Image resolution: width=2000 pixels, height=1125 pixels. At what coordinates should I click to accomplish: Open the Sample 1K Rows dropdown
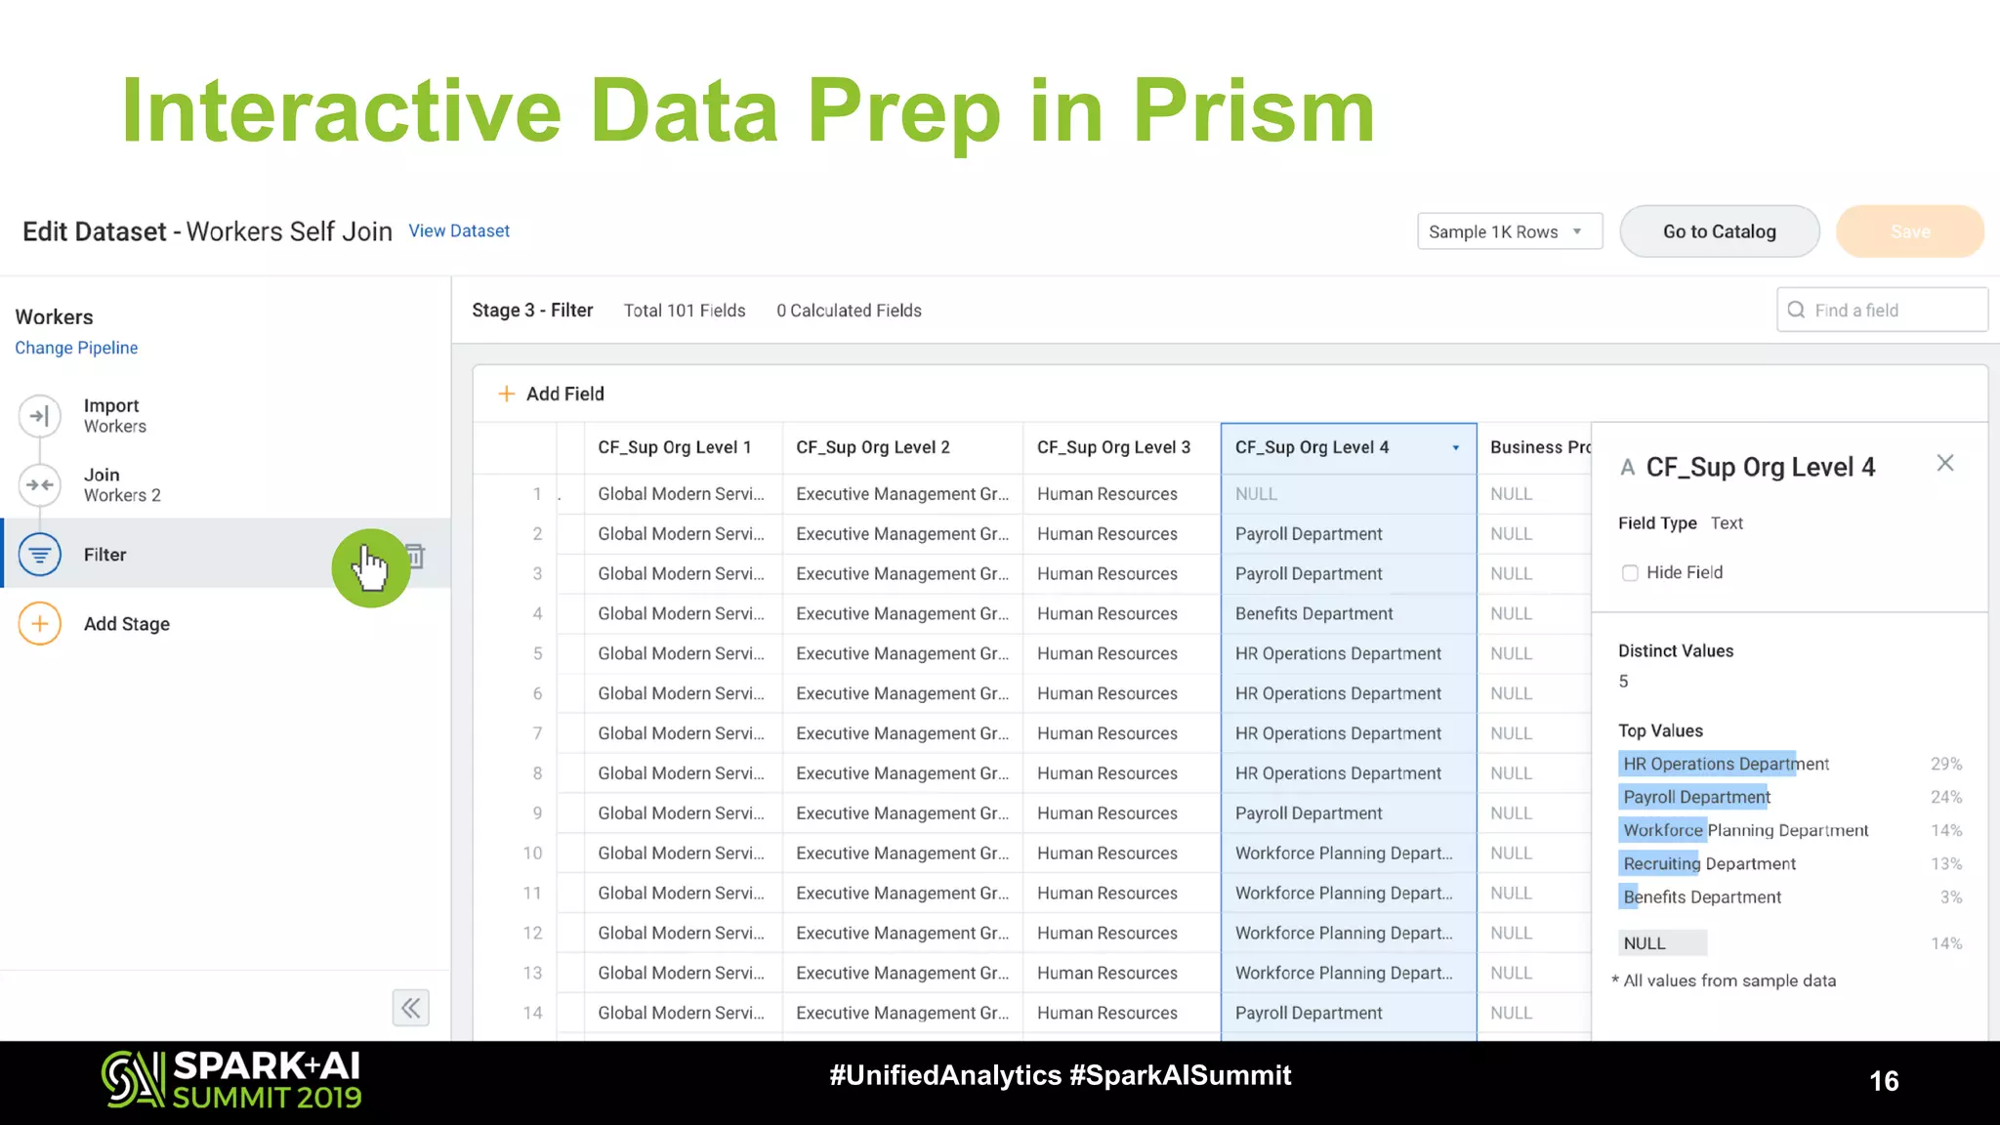click(1510, 231)
